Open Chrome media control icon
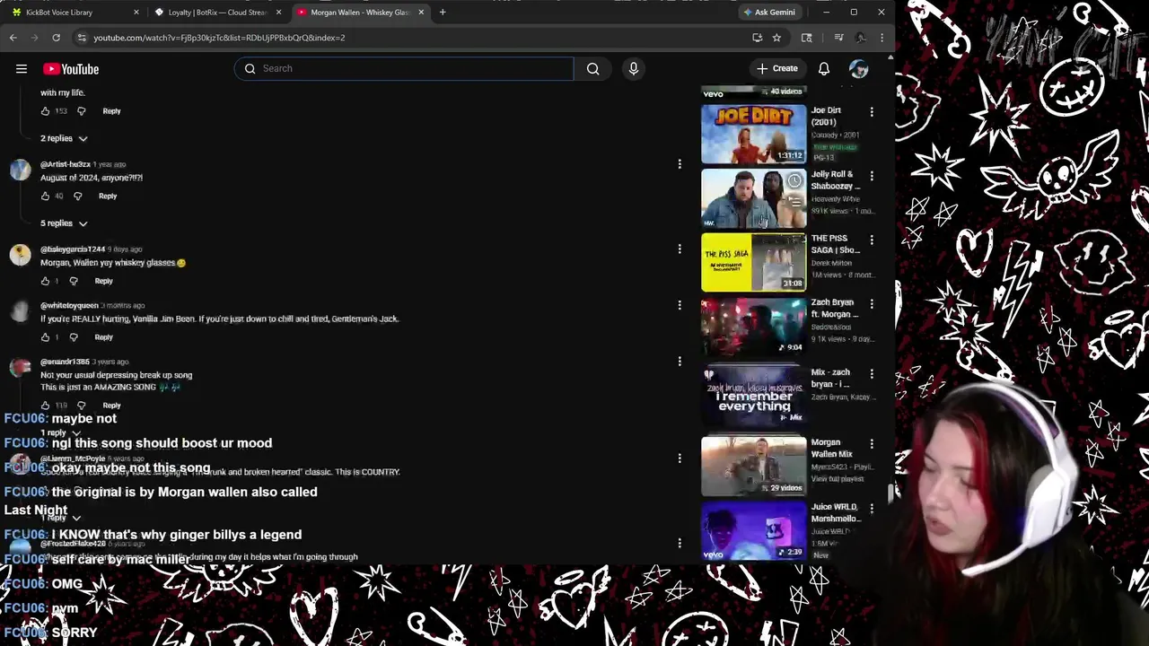 838,38
